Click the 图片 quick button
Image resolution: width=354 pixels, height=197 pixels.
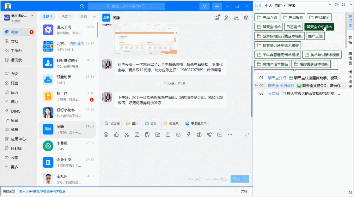[132, 123]
